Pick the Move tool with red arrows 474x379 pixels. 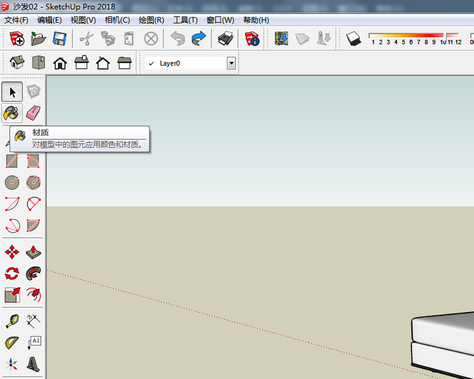tap(12, 253)
